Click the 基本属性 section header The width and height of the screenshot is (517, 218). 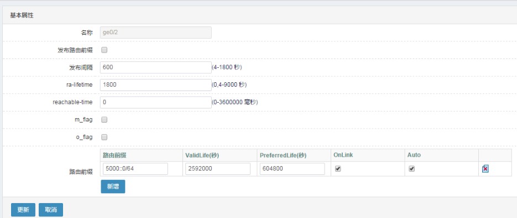22,15
